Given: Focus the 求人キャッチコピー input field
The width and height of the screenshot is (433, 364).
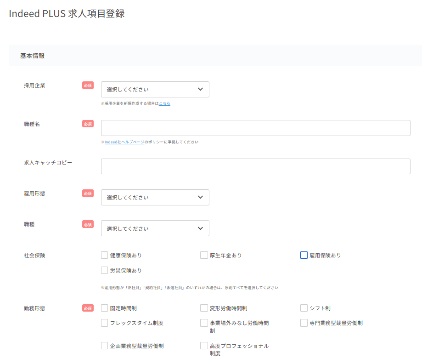Looking at the screenshot, I should [x=255, y=166].
